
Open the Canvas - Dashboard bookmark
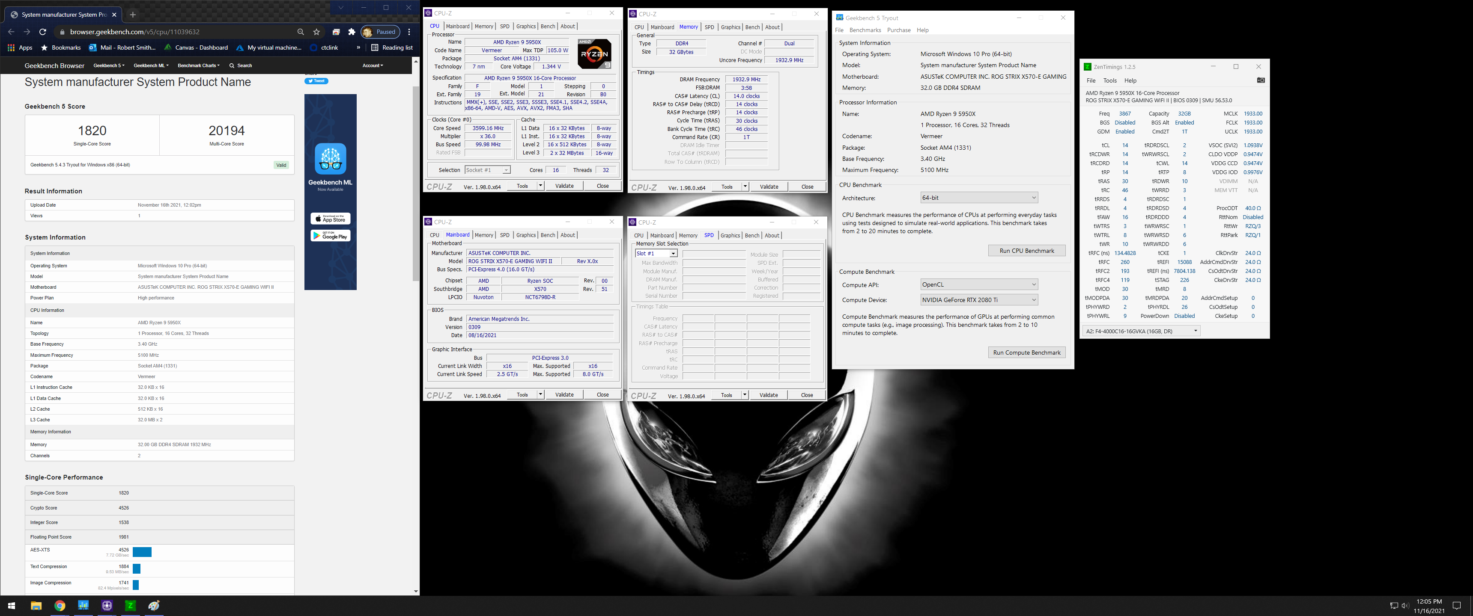[196, 48]
